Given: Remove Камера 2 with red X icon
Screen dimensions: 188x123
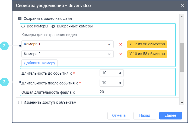Looking at the screenshot, I should point(120,54).
